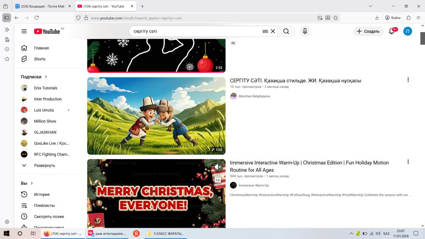Open more options for Immersive Warm-Up video
This screenshot has height=239, width=425.
point(408,162)
